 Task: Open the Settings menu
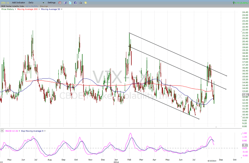tap(51, 2)
